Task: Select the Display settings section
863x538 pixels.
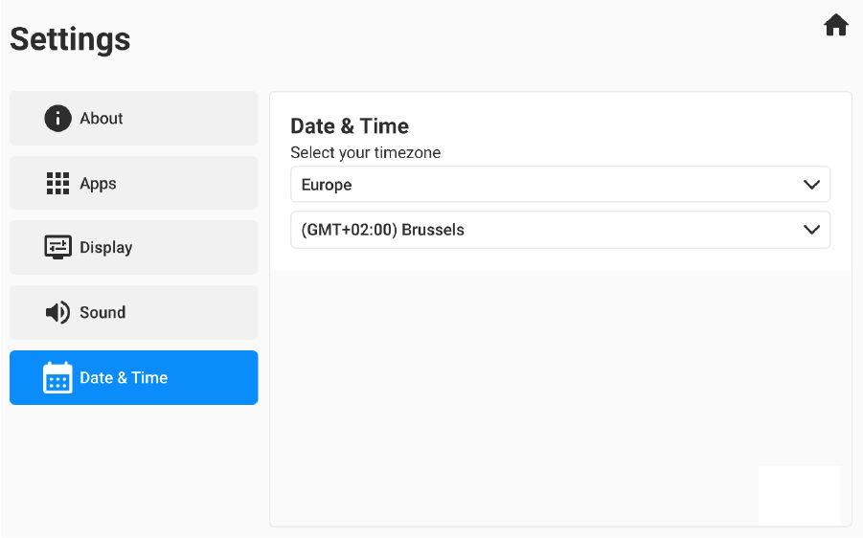Action: [x=133, y=248]
